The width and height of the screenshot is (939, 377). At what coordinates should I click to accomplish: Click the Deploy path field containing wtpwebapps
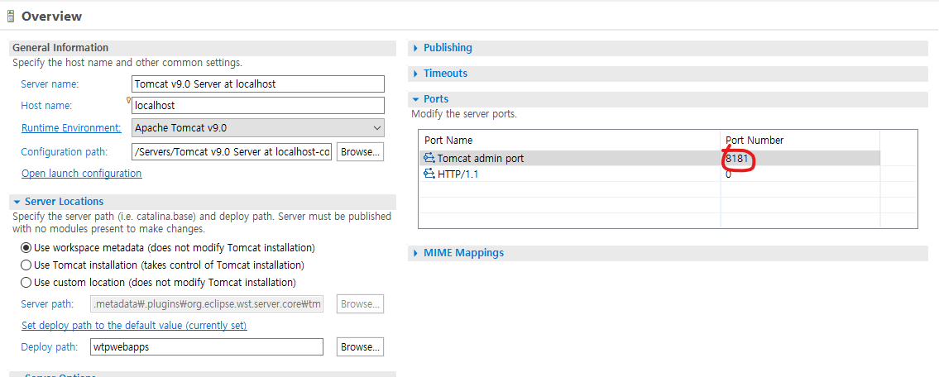(x=207, y=347)
